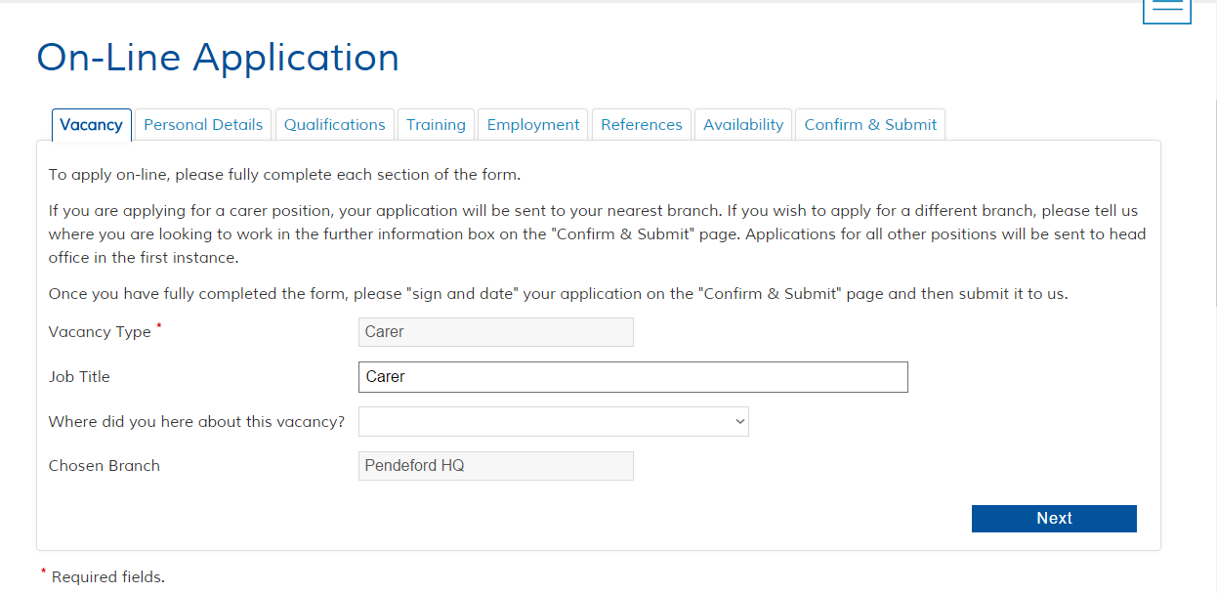Viewport: 1217px width, 593px height.
Task: Click the On-Line Application heading
Action: point(218,57)
